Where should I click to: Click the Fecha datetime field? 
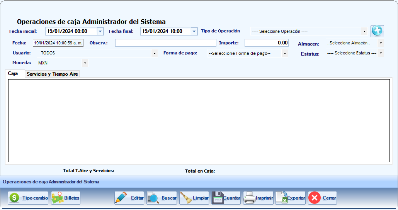tap(58, 43)
